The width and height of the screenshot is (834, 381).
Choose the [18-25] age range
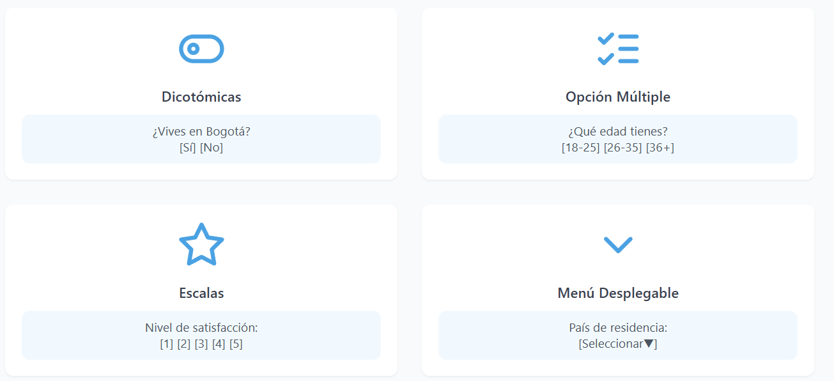pyautogui.click(x=580, y=148)
